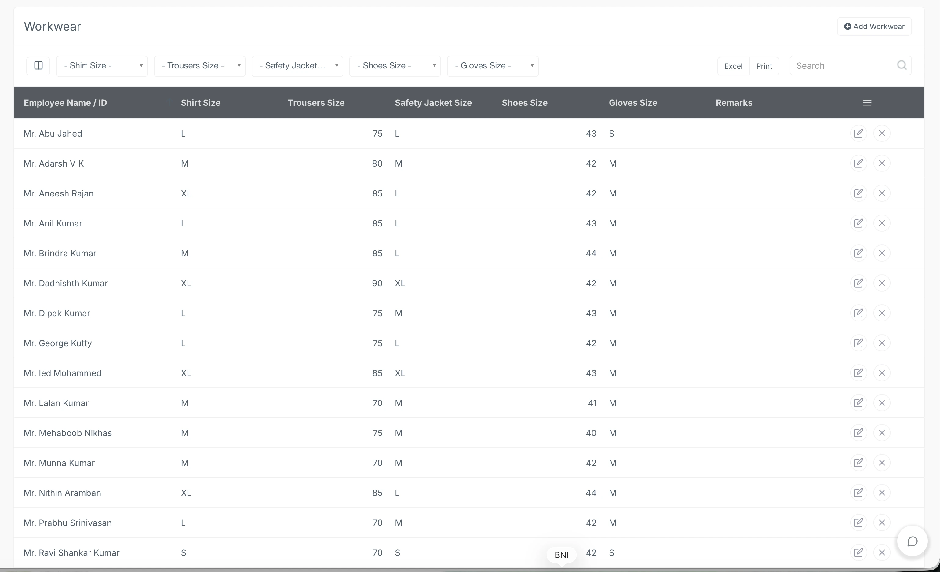940x572 pixels.
Task: Edit Mr. Lalan Kumar's workwear record
Action: click(x=858, y=403)
